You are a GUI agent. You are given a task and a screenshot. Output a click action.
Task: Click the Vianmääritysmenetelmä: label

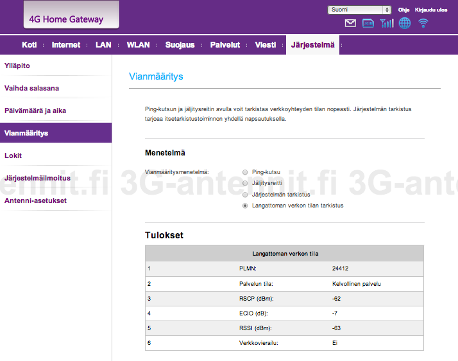(177, 172)
